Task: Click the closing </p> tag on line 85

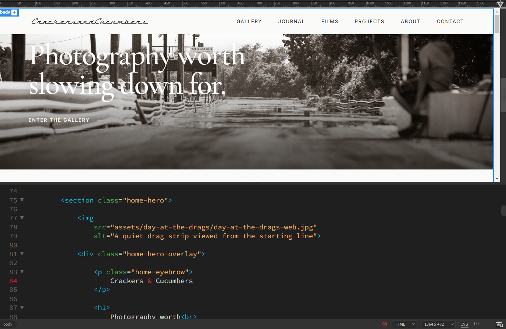Action: (102, 290)
